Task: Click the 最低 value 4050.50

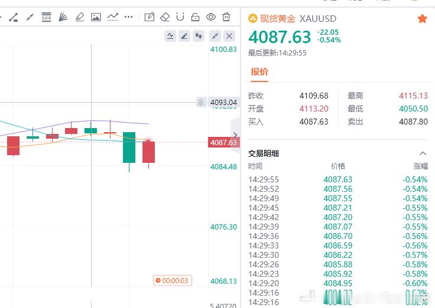Action: click(x=413, y=109)
